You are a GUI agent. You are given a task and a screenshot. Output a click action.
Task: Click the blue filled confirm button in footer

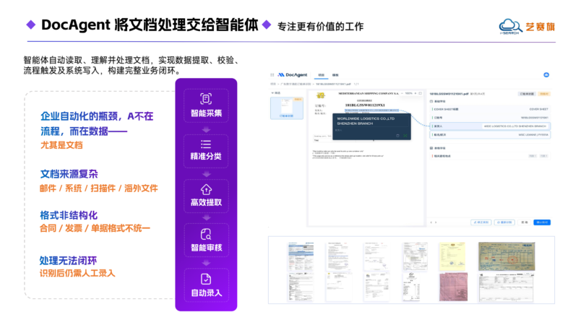coord(542,222)
